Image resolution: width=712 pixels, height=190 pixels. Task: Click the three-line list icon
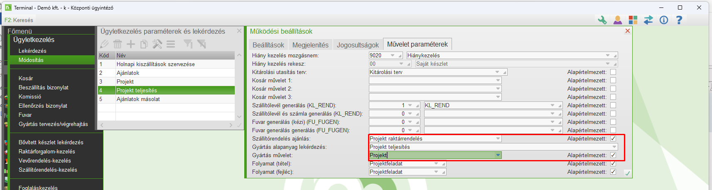(171, 44)
